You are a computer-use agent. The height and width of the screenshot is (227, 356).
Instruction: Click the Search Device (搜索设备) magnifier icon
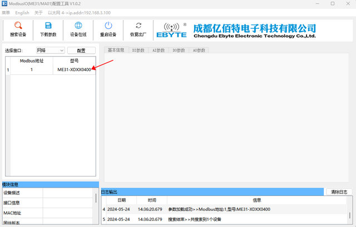tap(18, 26)
